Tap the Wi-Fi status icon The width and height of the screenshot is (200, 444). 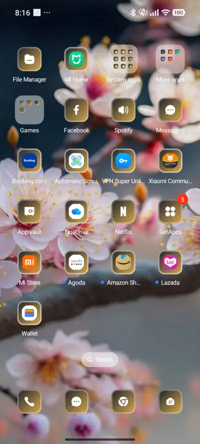[165, 12]
